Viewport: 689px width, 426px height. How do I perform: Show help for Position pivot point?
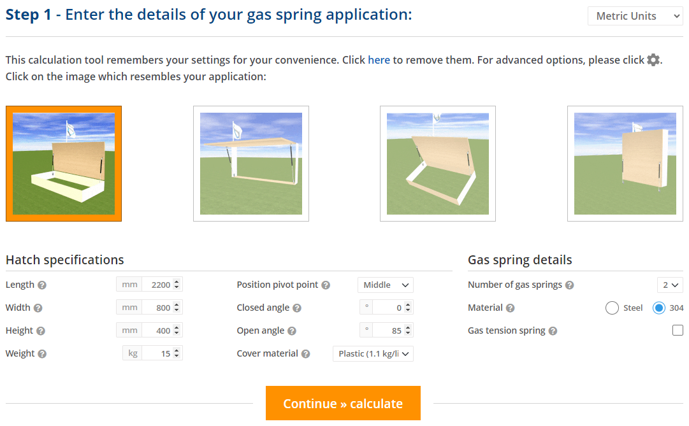coord(326,285)
